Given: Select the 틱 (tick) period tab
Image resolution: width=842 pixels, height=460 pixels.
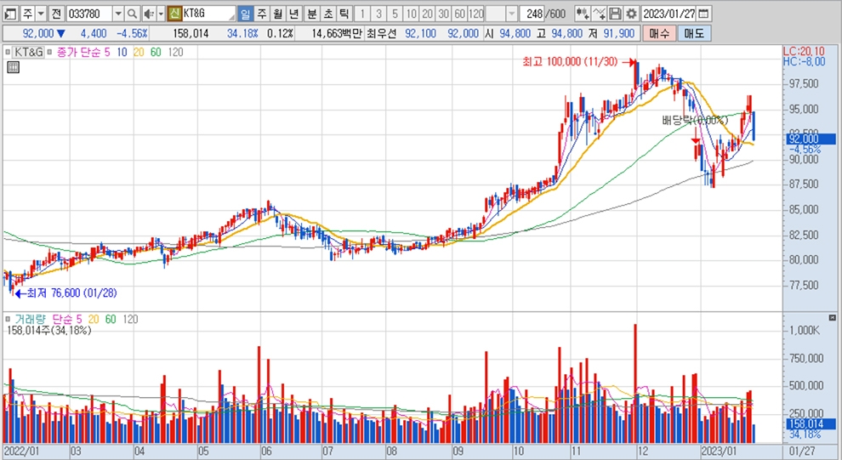Looking at the screenshot, I should (344, 14).
